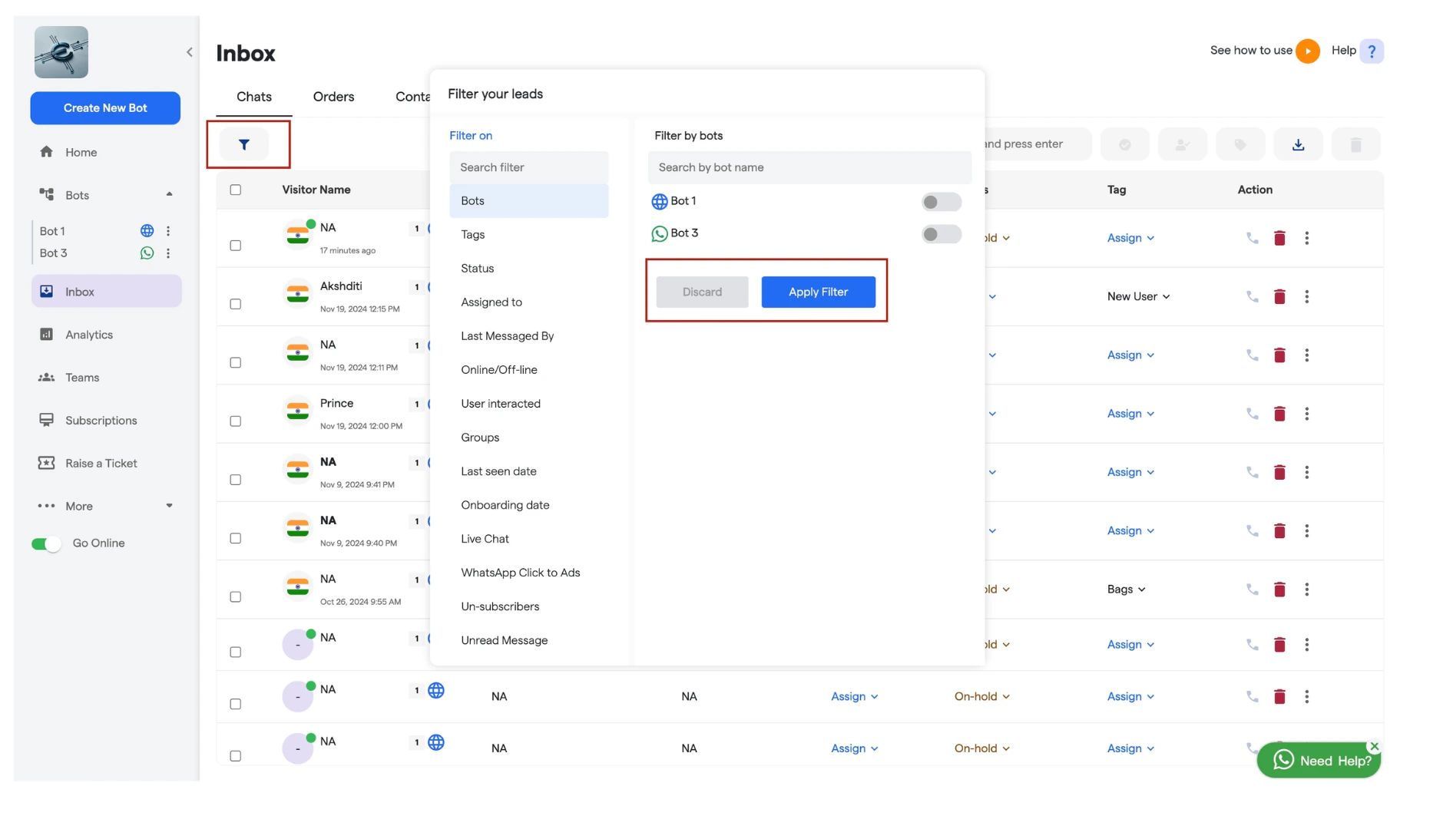
Task: Open Assign tag dropdown in last row
Action: (1130, 748)
